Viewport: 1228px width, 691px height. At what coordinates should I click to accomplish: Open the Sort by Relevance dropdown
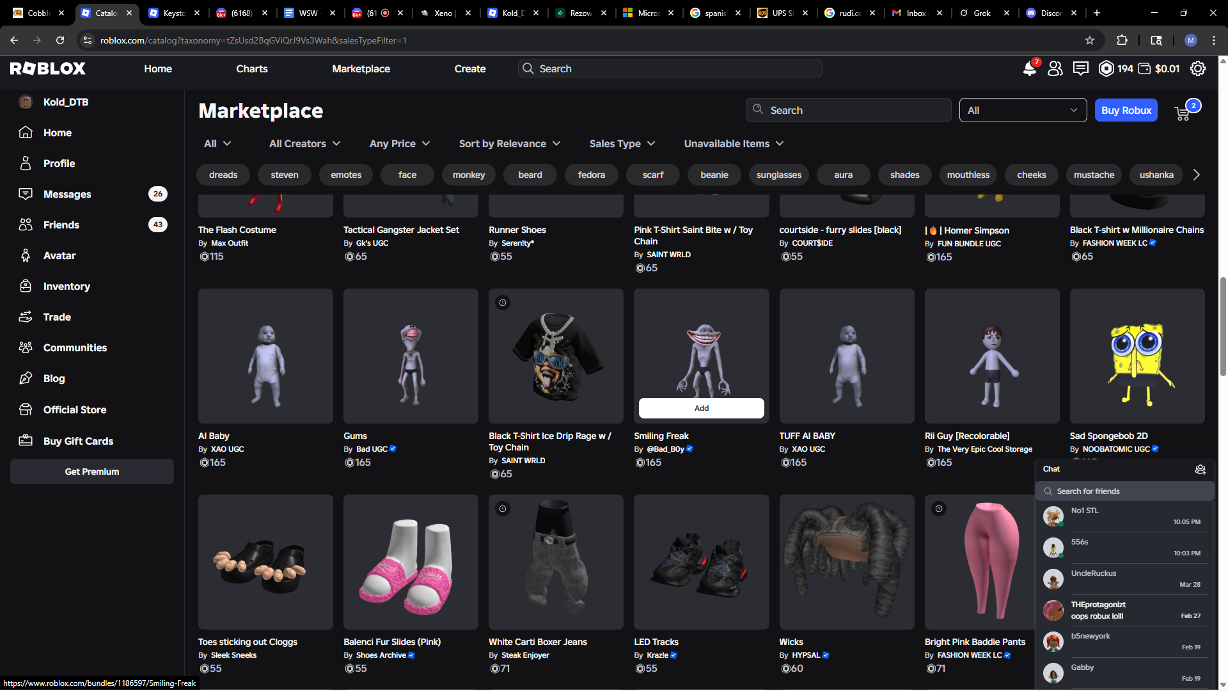coord(510,144)
